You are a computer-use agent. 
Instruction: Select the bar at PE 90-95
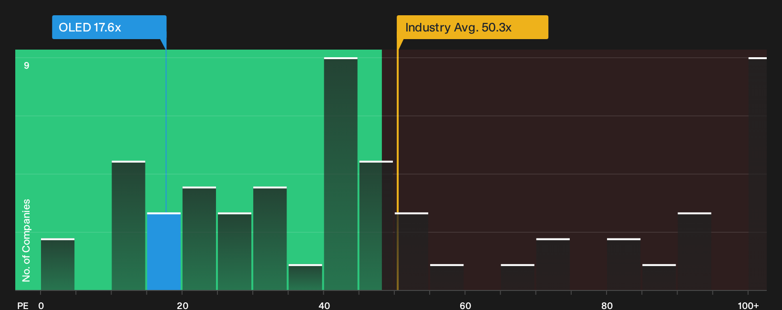tap(694, 251)
